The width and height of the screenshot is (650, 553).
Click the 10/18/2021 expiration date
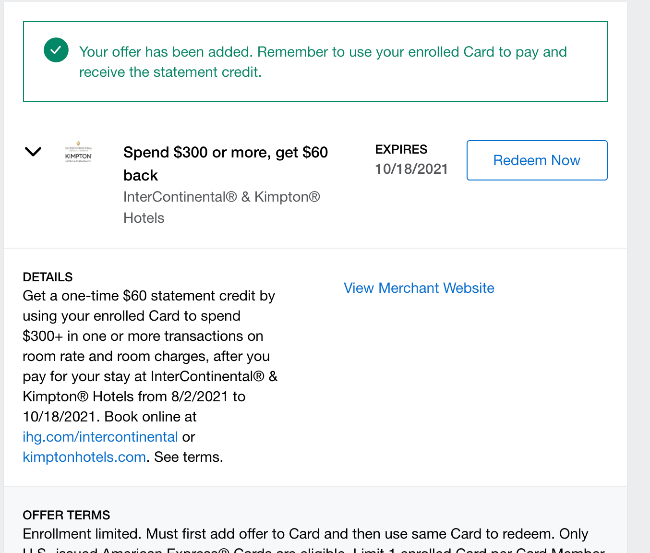coord(411,169)
